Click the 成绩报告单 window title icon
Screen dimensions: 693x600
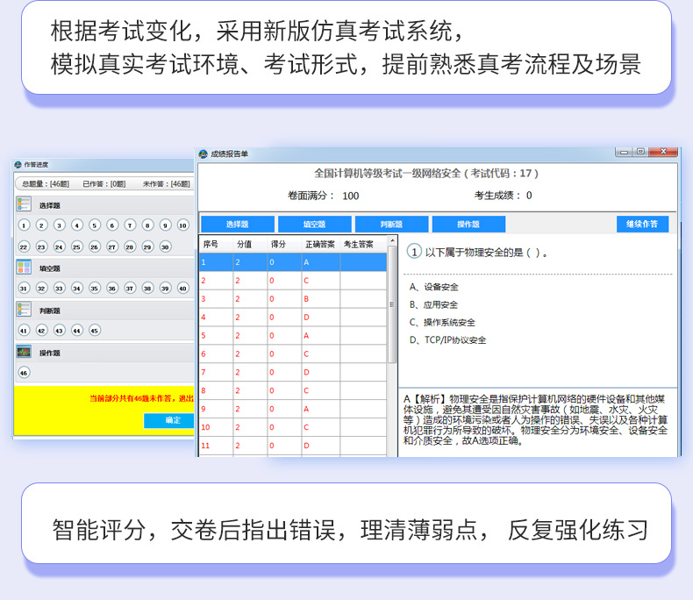point(204,154)
